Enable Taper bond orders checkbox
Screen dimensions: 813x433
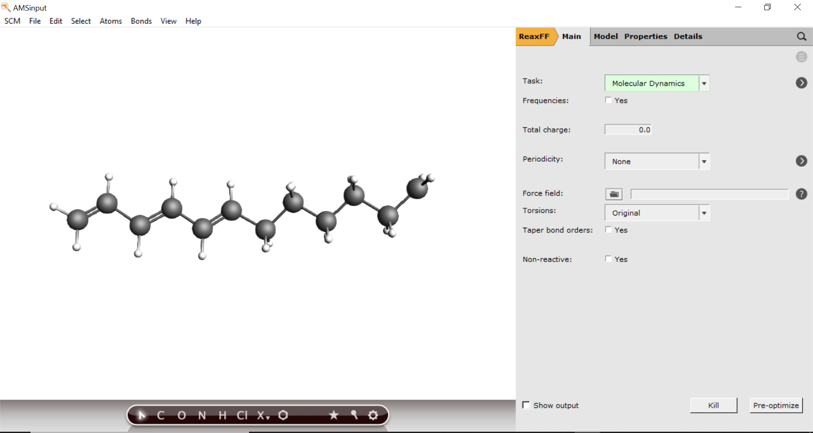click(x=608, y=230)
